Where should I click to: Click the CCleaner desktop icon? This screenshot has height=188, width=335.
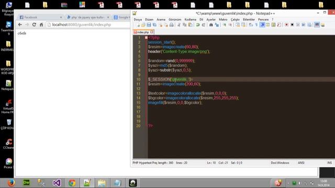point(8,144)
